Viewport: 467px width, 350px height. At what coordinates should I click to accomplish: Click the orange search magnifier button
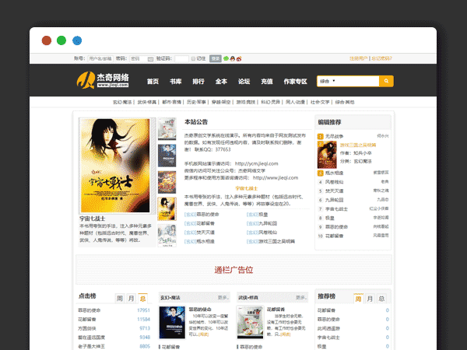click(386, 81)
